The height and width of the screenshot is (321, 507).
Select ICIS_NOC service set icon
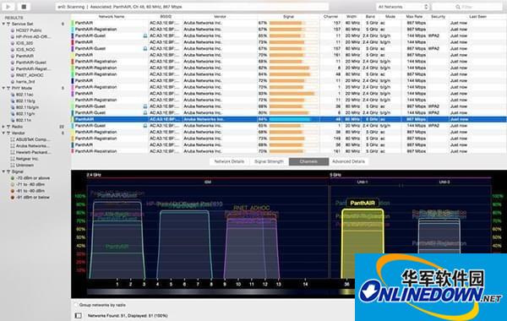[13, 50]
